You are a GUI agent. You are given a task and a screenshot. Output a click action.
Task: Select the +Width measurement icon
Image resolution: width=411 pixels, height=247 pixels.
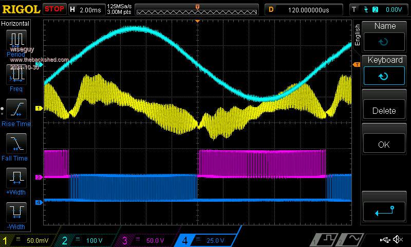coord(17,181)
